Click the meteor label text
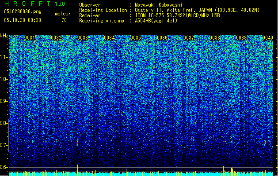 (x=63, y=14)
